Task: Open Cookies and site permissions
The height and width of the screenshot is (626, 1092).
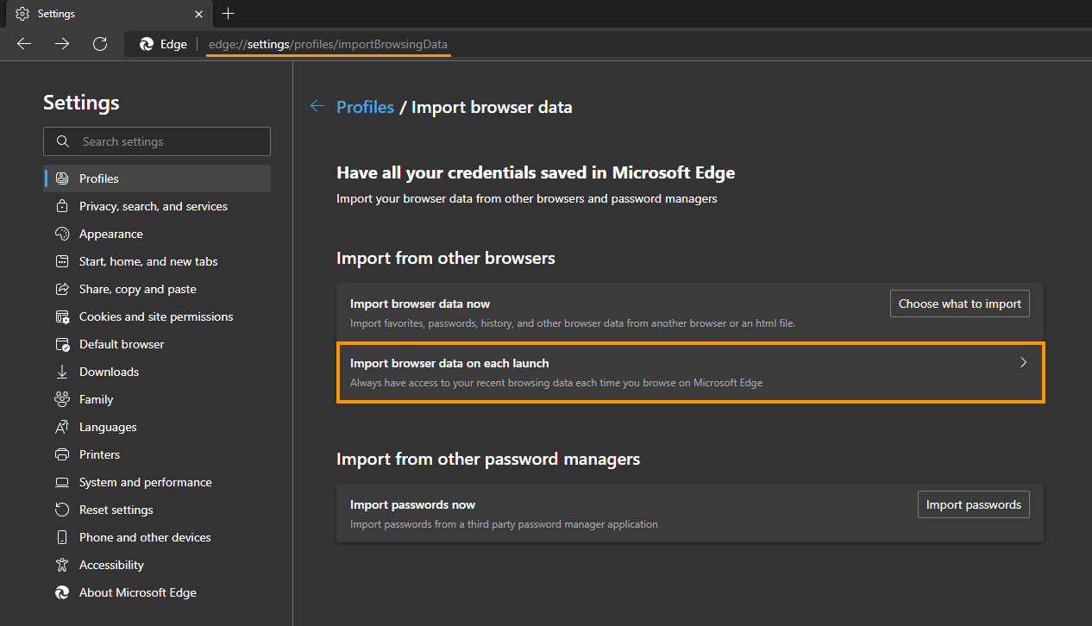Action: pyautogui.click(x=157, y=316)
